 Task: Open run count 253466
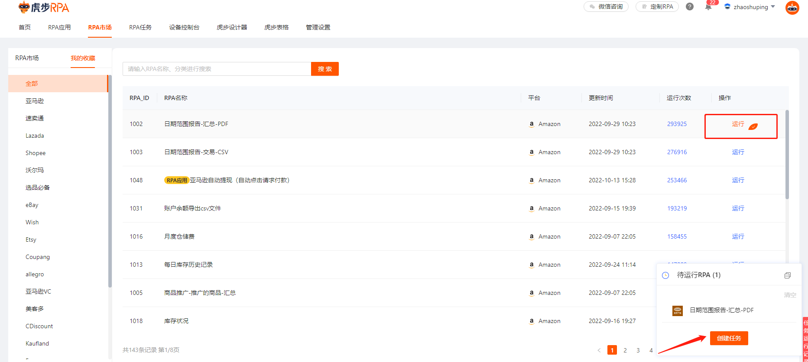[x=677, y=180]
